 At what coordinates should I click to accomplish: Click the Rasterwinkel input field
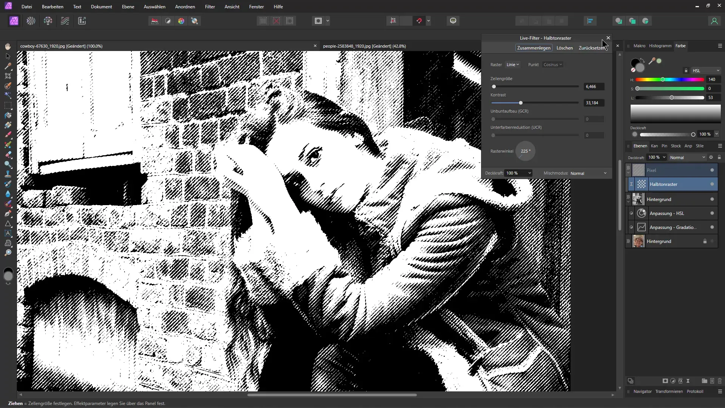pos(525,151)
